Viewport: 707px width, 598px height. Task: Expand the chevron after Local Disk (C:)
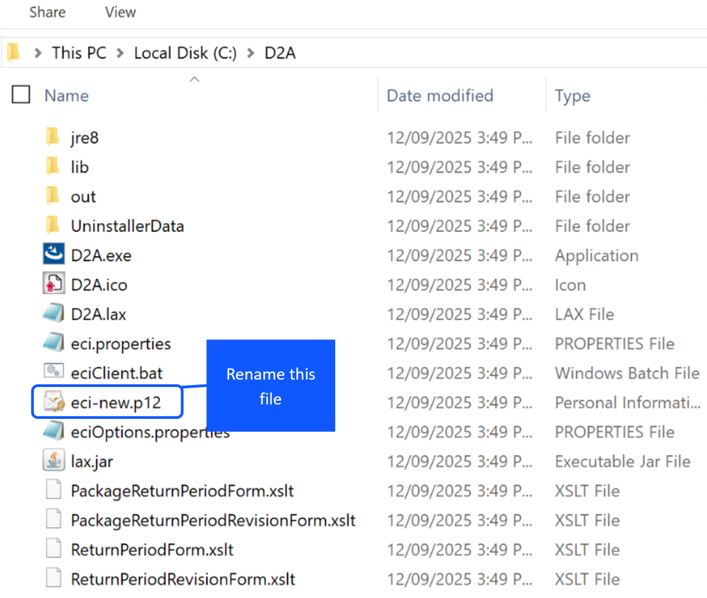(x=250, y=53)
